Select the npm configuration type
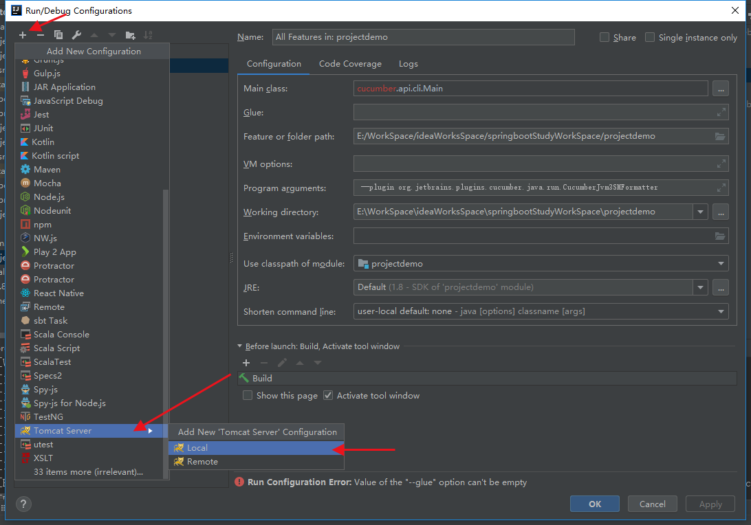The image size is (751, 525). pyautogui.click(x=89, y=225)
